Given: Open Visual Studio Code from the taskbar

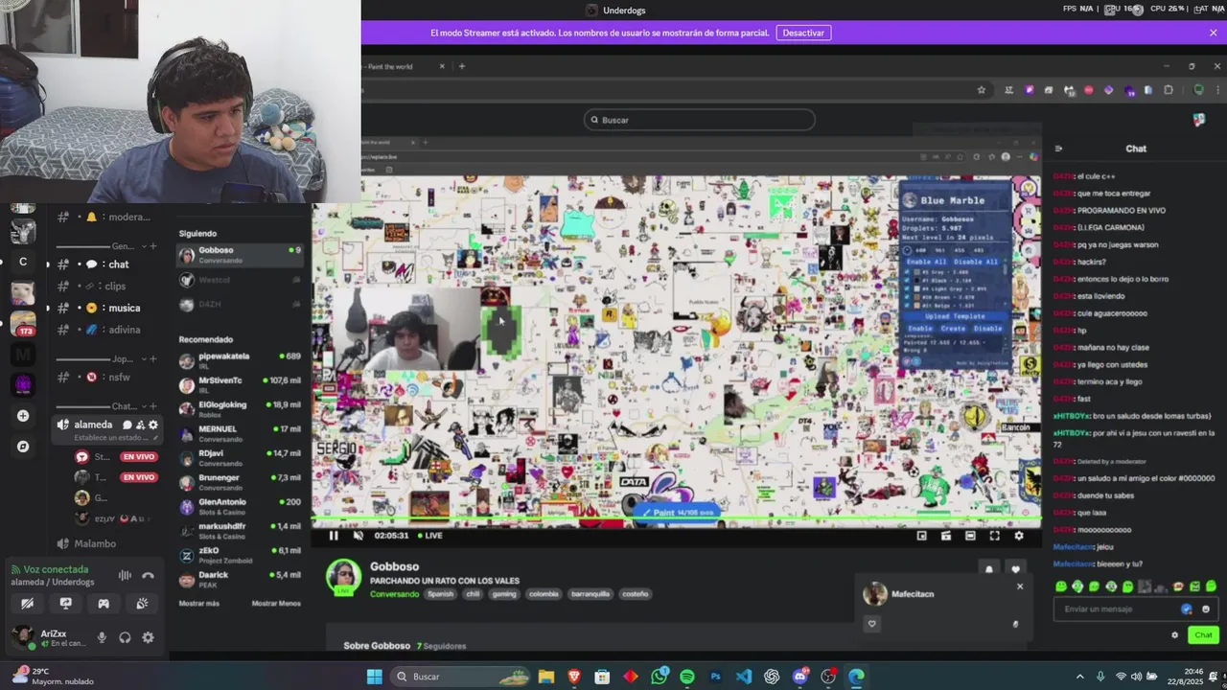Looking at the screenshot, I should [744, 677].
